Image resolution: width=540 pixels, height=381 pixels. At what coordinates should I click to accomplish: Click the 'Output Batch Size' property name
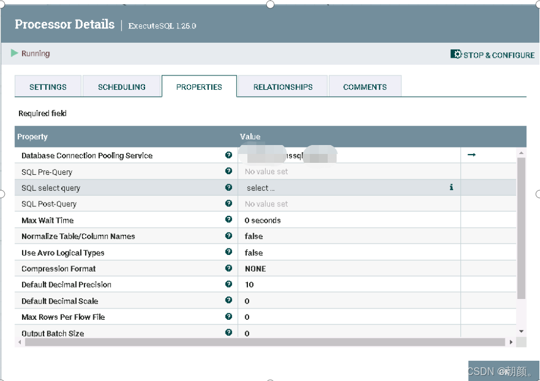pyautogui.click(x=53, y=333)
